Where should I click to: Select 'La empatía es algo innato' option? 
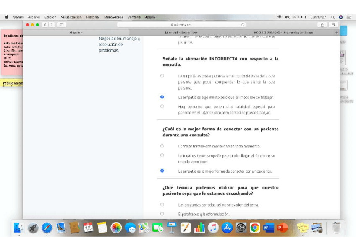tap(162, 97)
